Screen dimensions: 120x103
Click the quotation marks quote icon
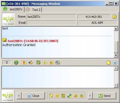click(51, 96)
